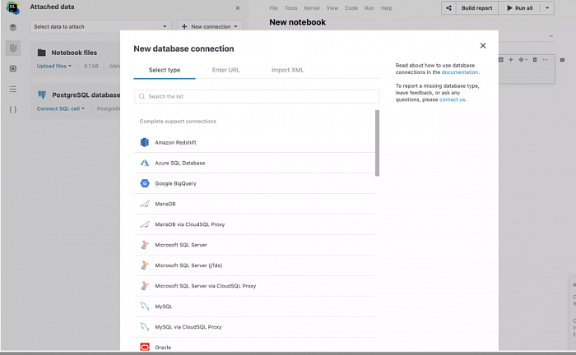Image resolution: width=576 pixels, height=355 pixels.
Task: Open the Tools menu
Action: pyautogui.click(x=291, y=8)
